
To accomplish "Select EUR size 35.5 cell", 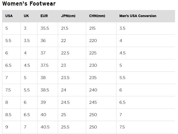I will pyautogui.click(x=48, y=28).
